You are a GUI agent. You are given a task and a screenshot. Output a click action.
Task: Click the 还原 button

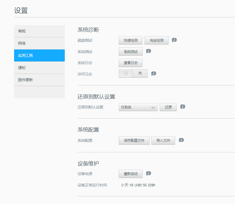click(x=168, y=107)
